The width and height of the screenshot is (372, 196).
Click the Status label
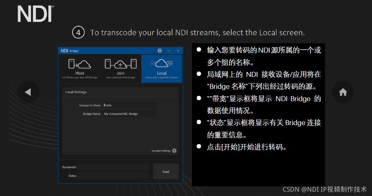72,176
